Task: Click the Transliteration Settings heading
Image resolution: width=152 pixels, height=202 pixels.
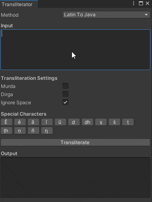Action: point(29,78)
